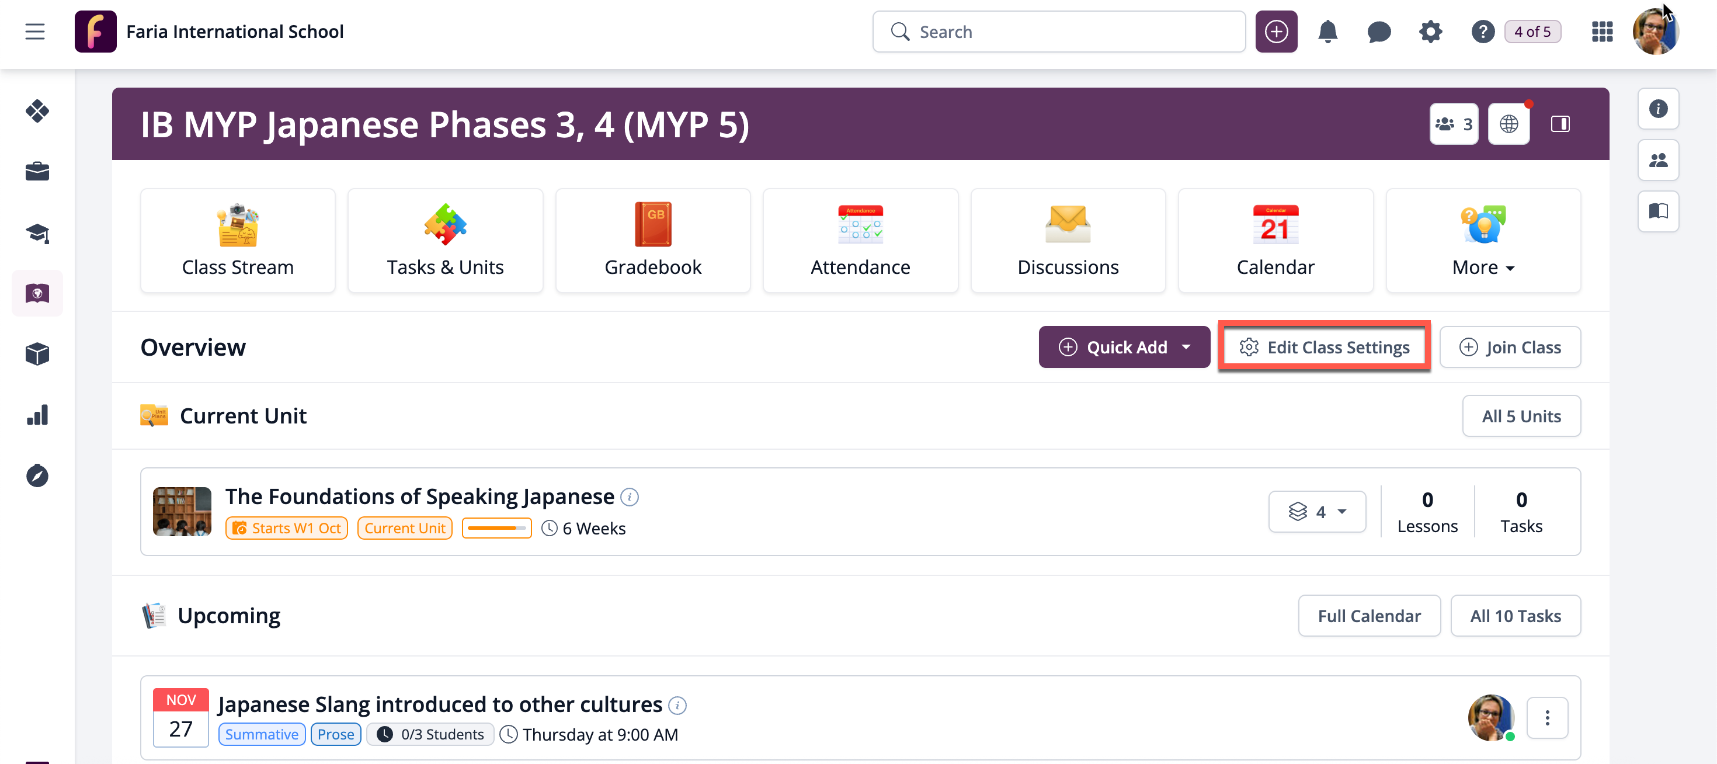Expand the Quick Add dropdown
Screen dimensions: 1717x764
tap(1124, 348)
